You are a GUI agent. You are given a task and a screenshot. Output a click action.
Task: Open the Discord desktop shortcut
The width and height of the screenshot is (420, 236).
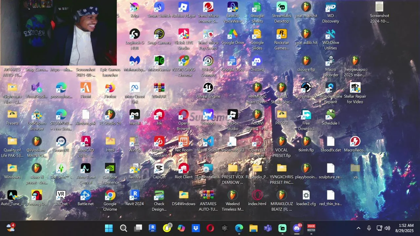[x=257, y=64]
